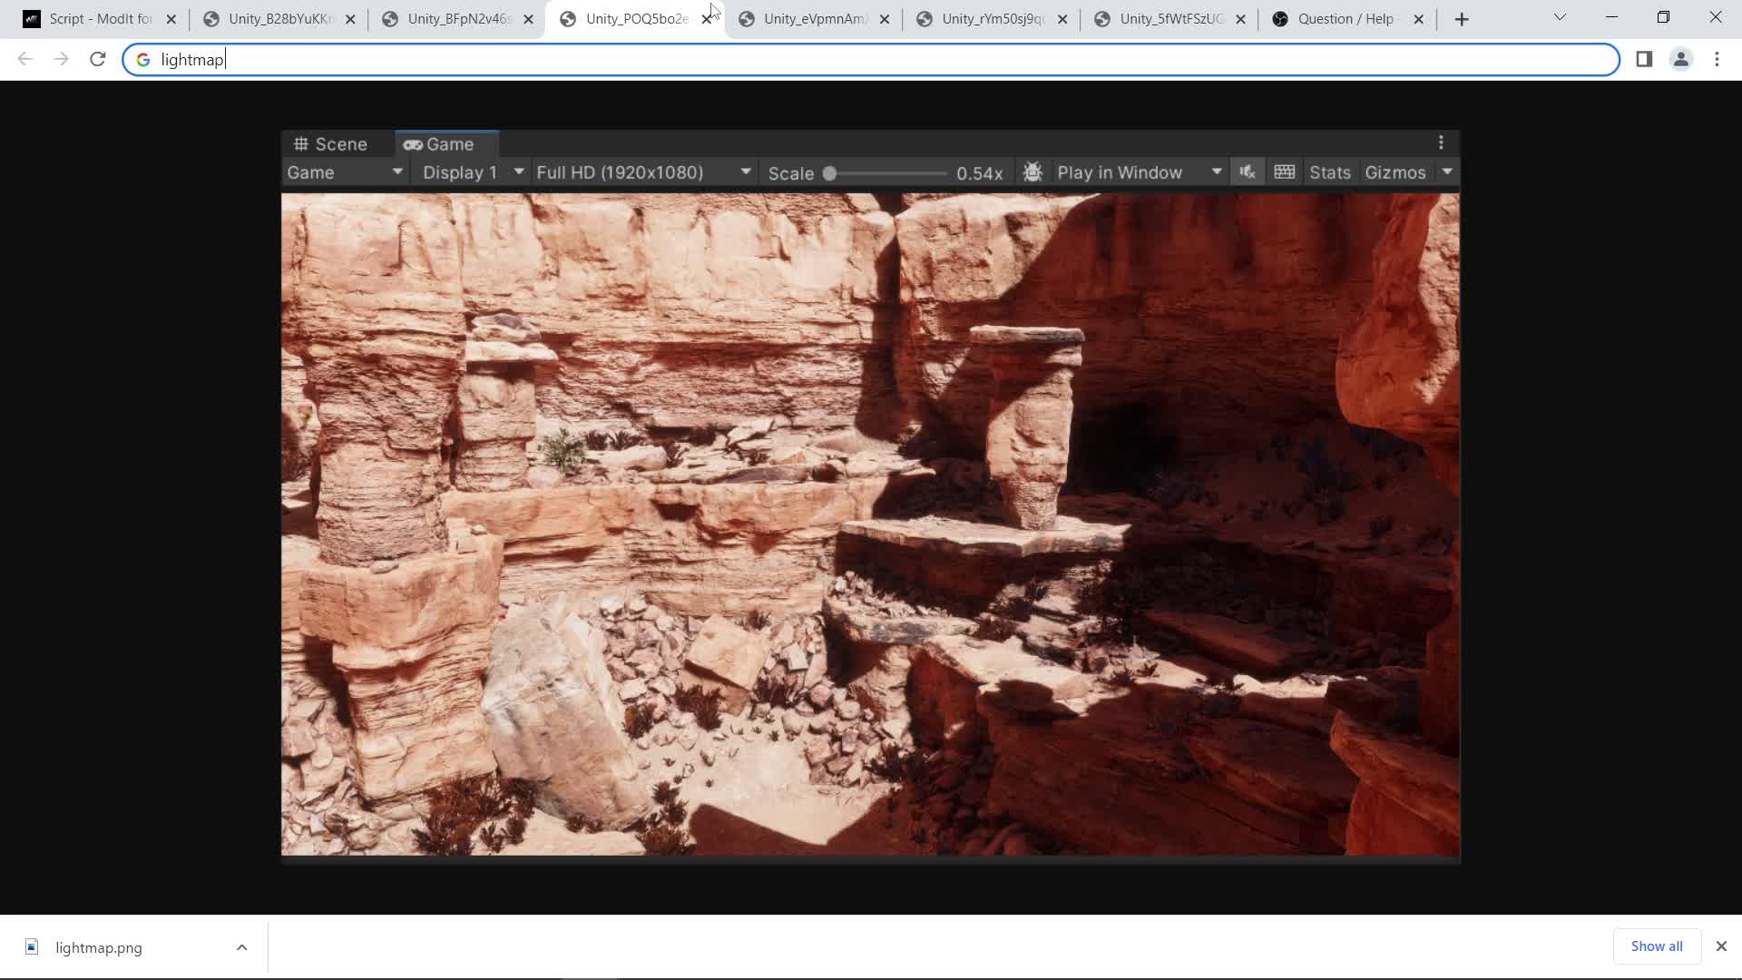Screen dimensions: 1742x980
Task: Click into the lightmap address bar
Action: (871, 60)
